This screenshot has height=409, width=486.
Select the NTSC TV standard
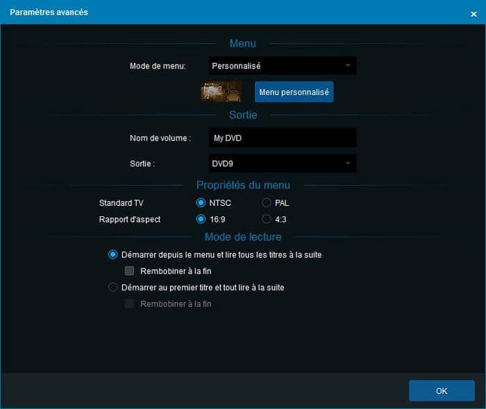(201, 202)
